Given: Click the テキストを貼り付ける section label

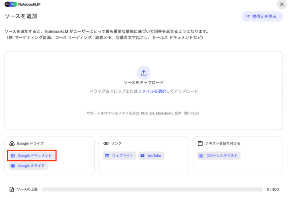Looking at the screenshot, I should (223, 143).
